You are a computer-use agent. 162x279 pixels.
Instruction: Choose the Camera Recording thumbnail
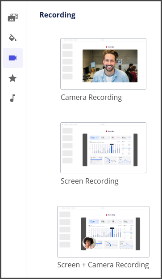104,64
